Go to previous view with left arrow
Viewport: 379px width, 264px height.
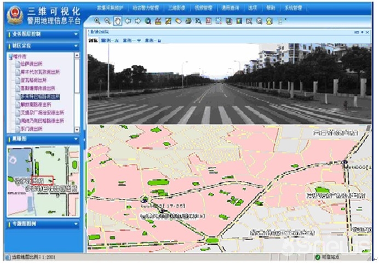click(128, 21)
